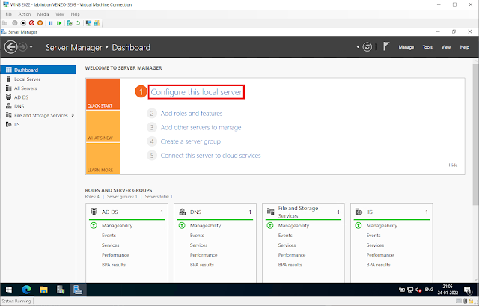Click Events in the DNS tile
Viewport: 479px width, 306px height.
197,235
